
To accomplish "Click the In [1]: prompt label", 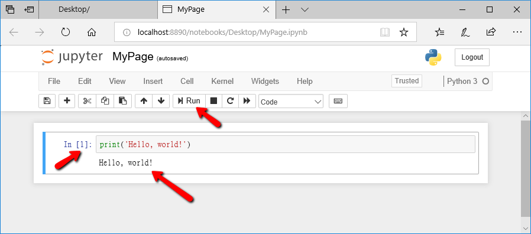I will [x=78, y=145].
